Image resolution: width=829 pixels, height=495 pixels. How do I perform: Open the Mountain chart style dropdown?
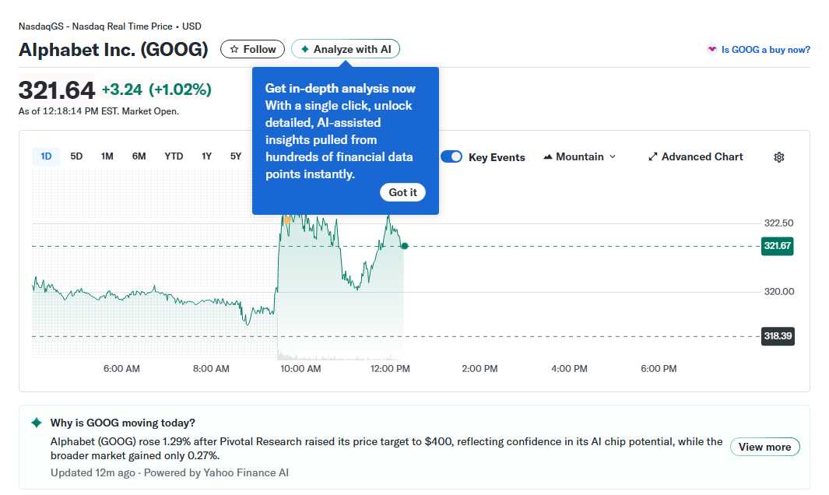coord(579,156)
